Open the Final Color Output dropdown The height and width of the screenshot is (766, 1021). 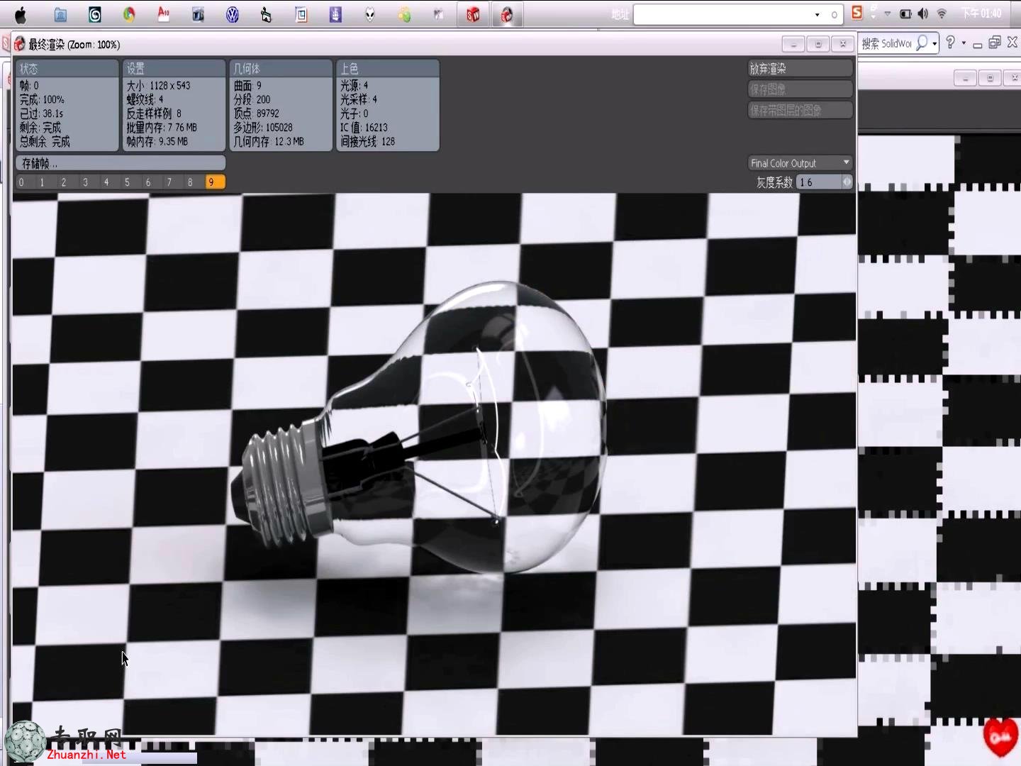coord(800,163)
